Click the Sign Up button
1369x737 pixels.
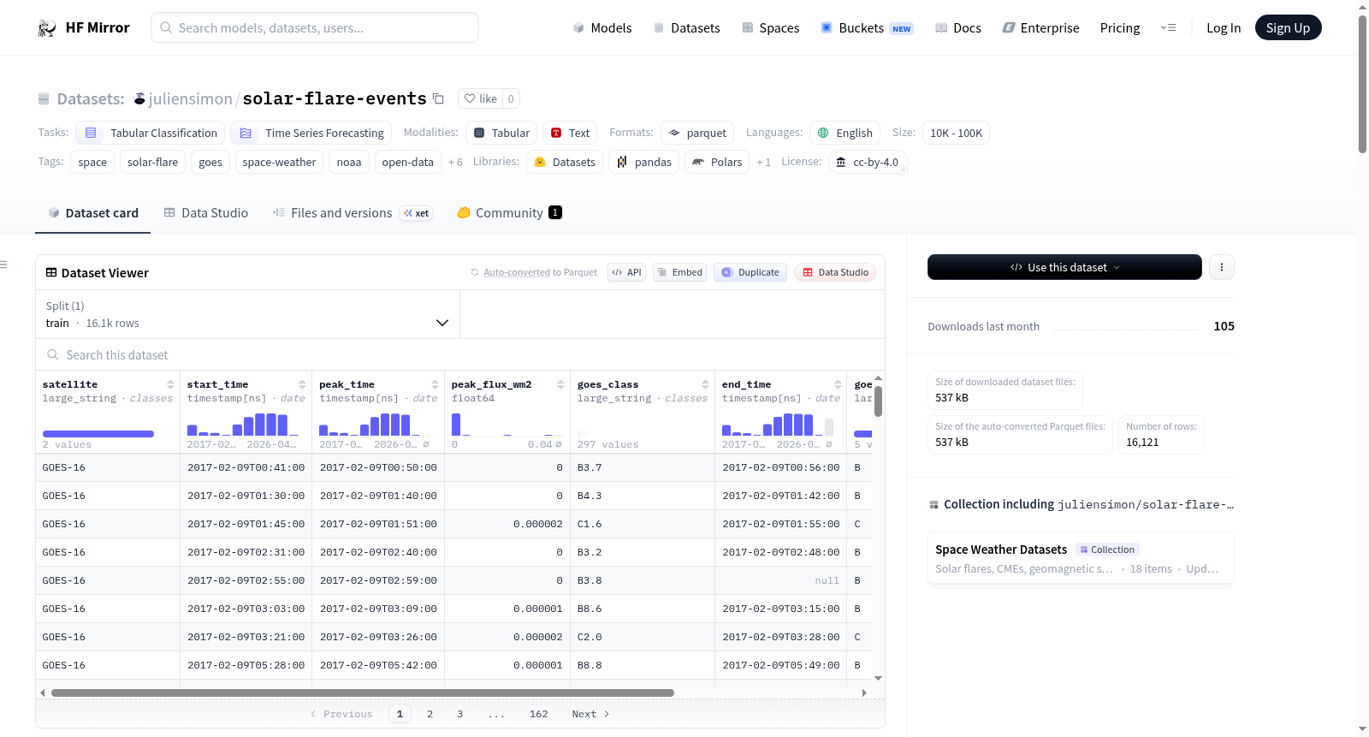pyautogui.click(x=1288, y=27)
